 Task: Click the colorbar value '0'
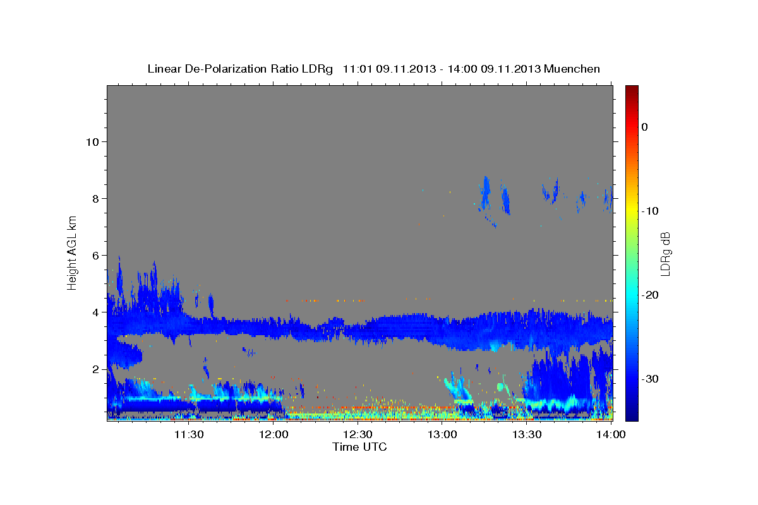644,127
